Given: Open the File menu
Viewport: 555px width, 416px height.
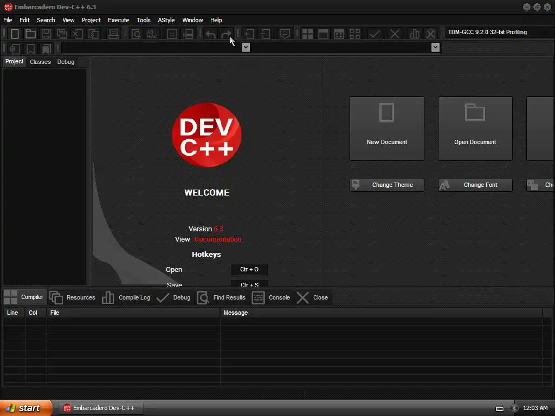Looking at the screenshot, I should [8, 20].
